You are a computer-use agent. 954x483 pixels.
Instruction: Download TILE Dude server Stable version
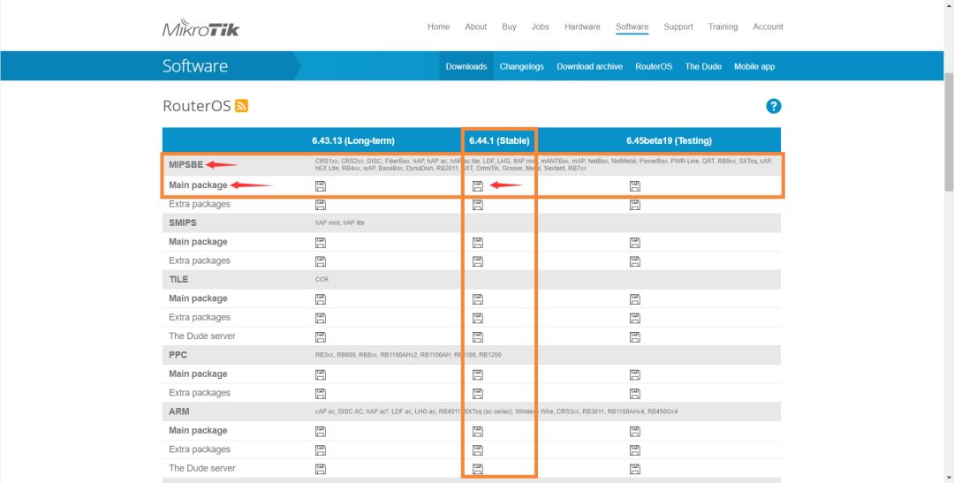(x=478, y=337)
